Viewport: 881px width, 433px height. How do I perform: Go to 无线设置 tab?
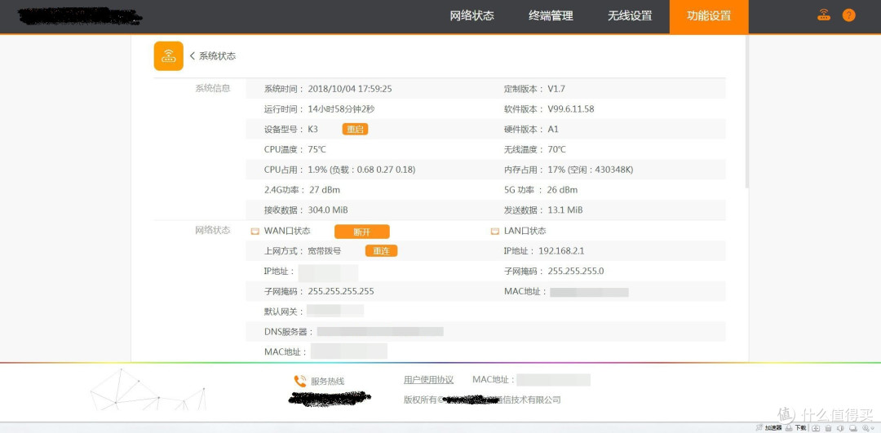630,15
